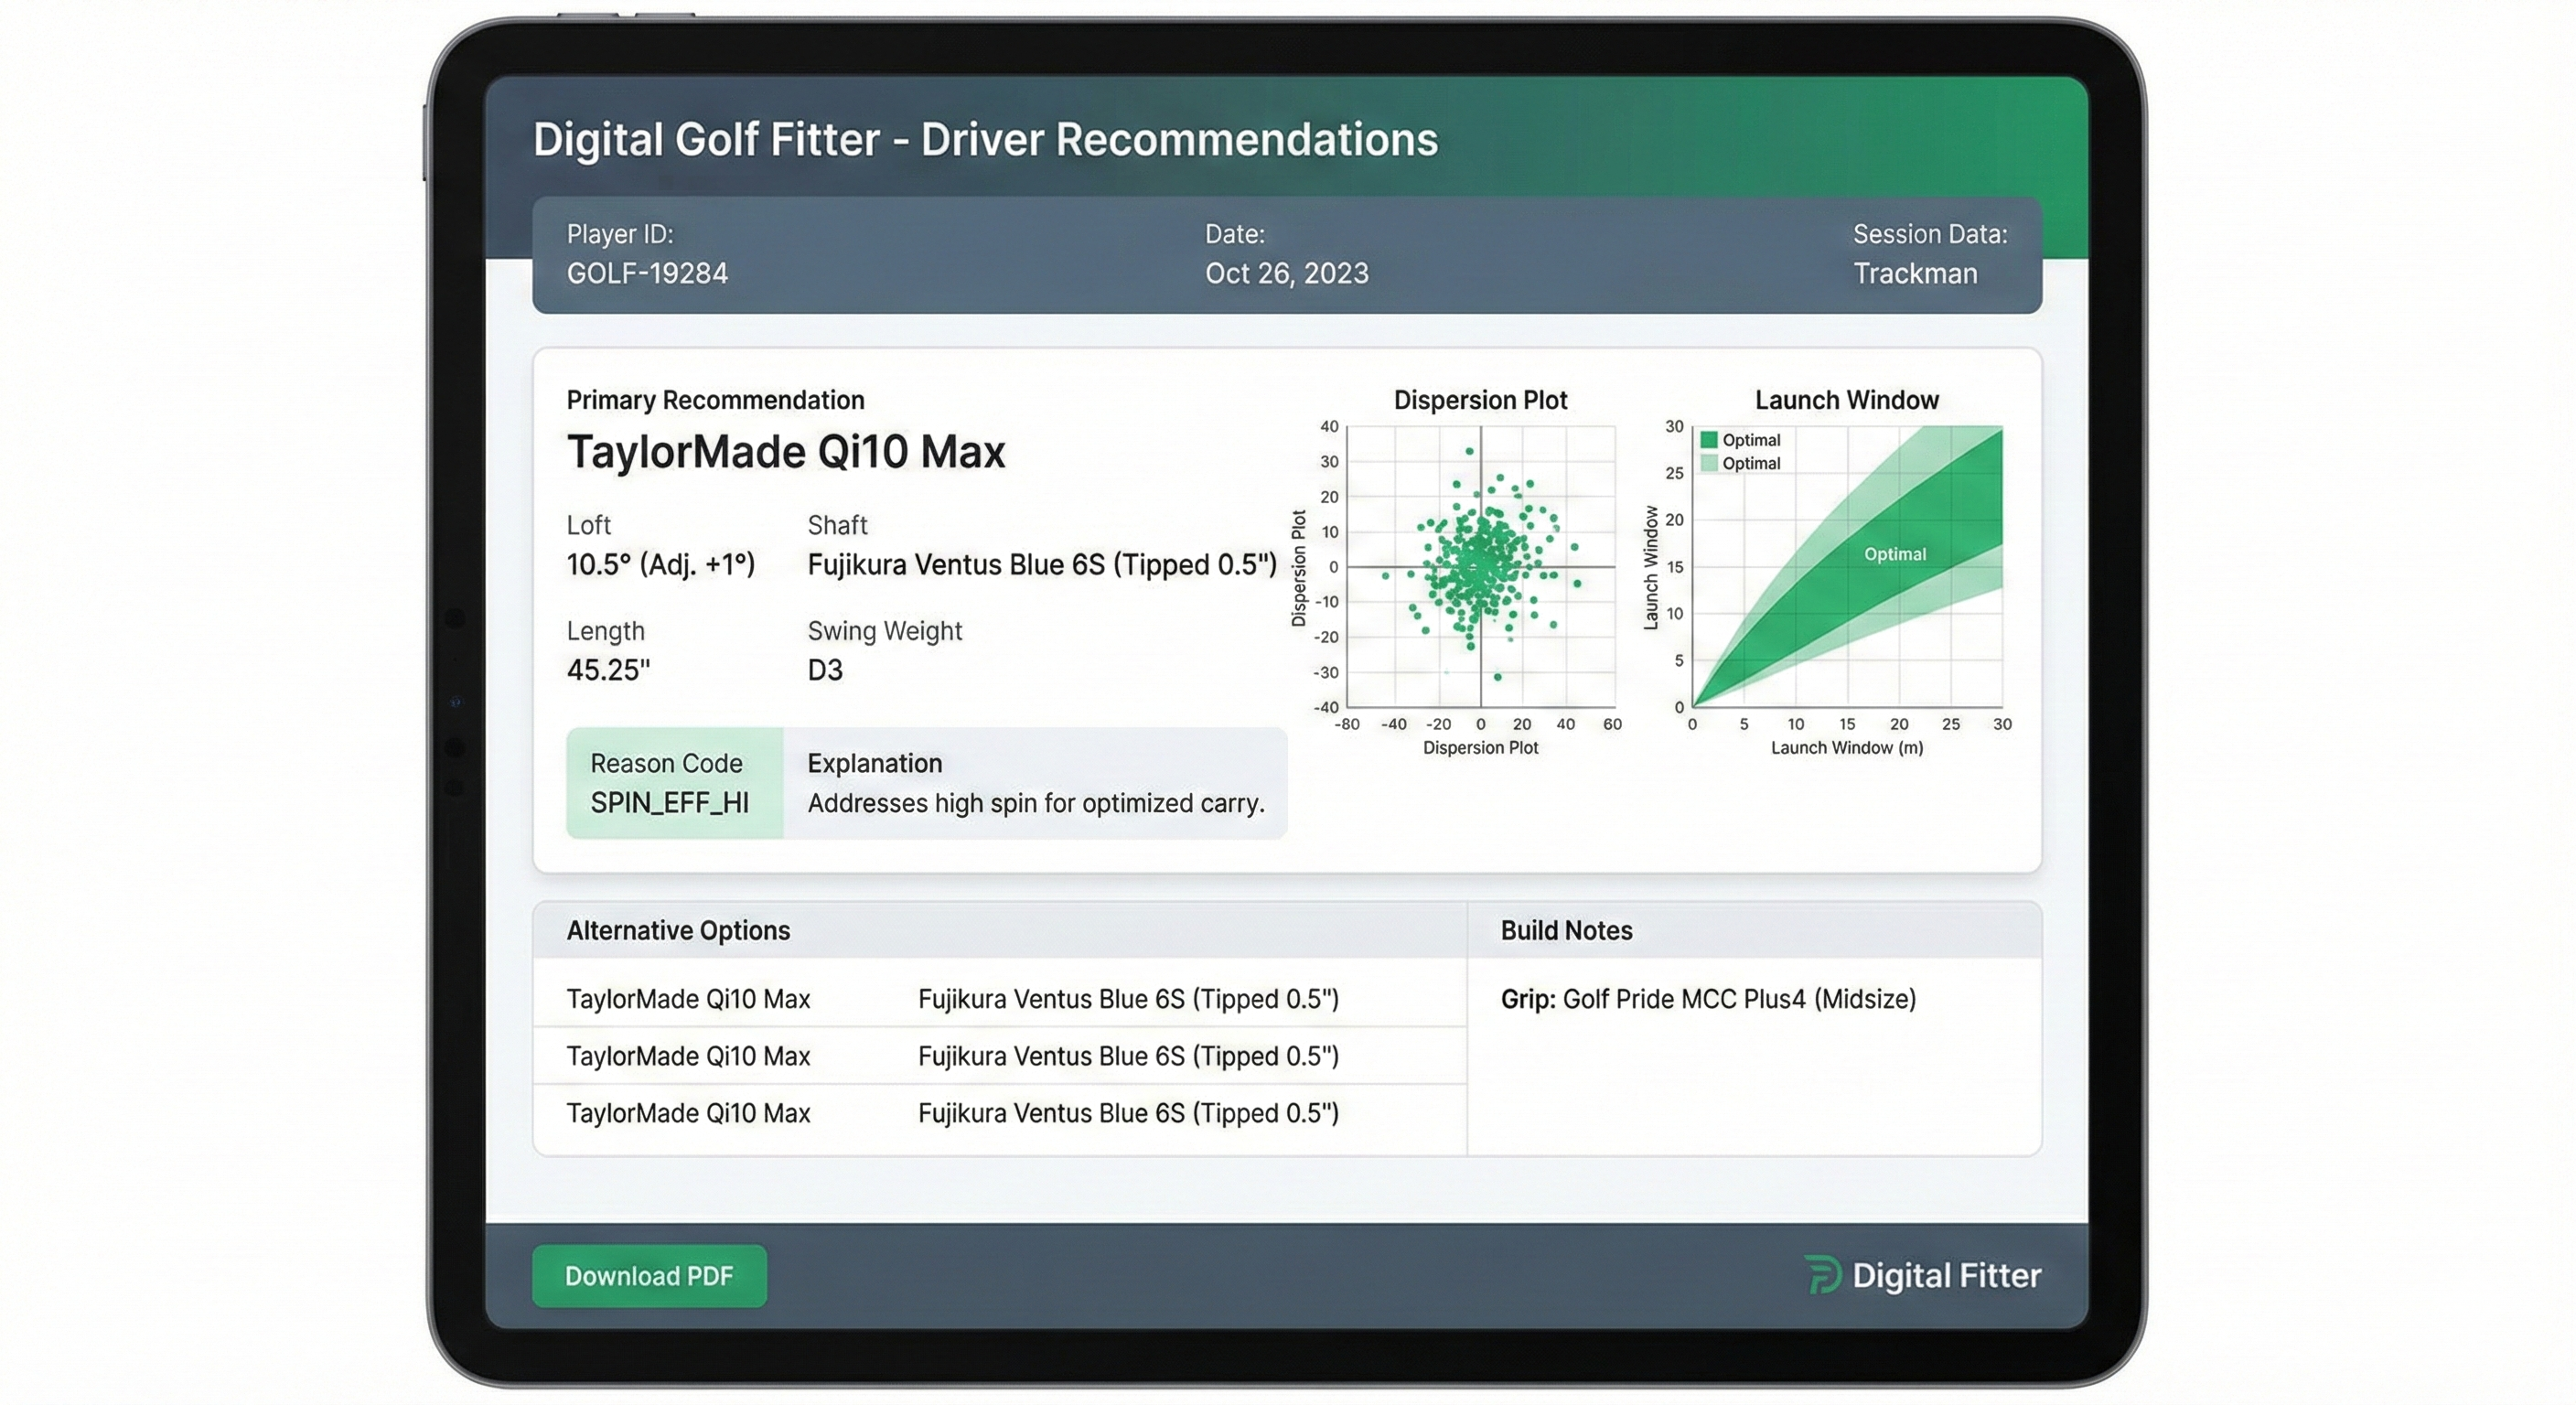
Task: Click the Player ID value GOLF-19284
Action: point(647,273)
